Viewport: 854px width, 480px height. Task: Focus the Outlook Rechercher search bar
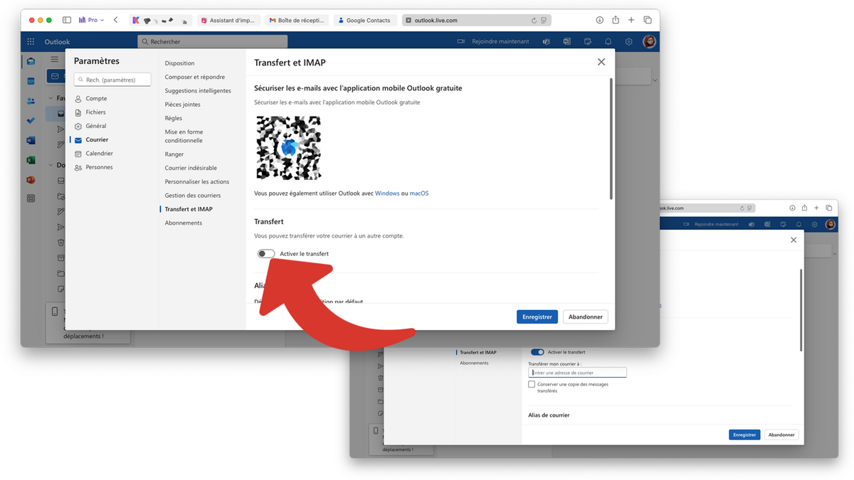click(213, 42)
